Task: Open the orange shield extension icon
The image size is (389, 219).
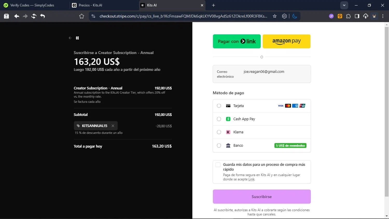Action: pyautogui.click(x=340, y=16)
